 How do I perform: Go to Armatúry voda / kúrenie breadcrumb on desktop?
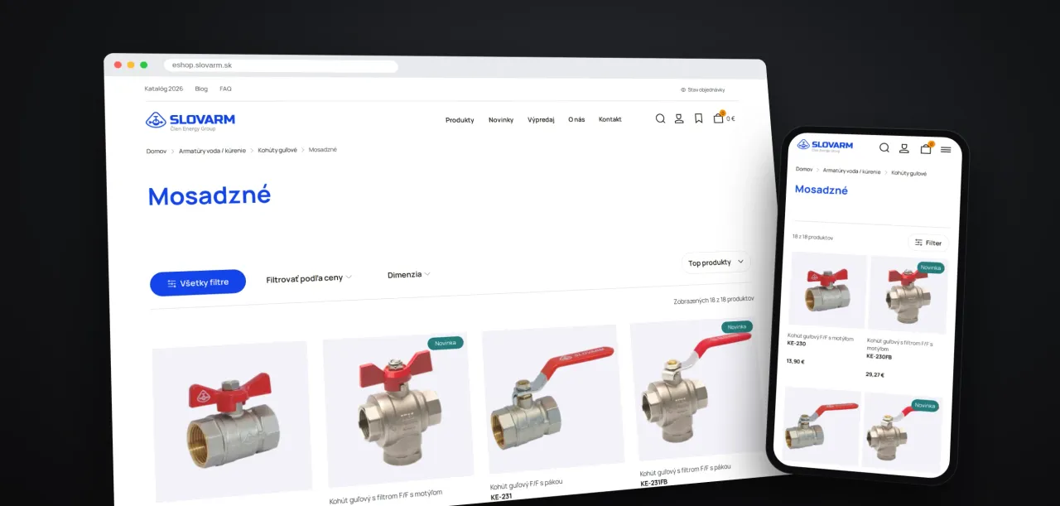(213, 151)
